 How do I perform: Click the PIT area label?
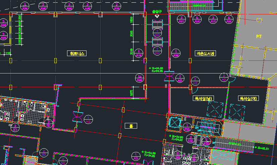[259, 36]
